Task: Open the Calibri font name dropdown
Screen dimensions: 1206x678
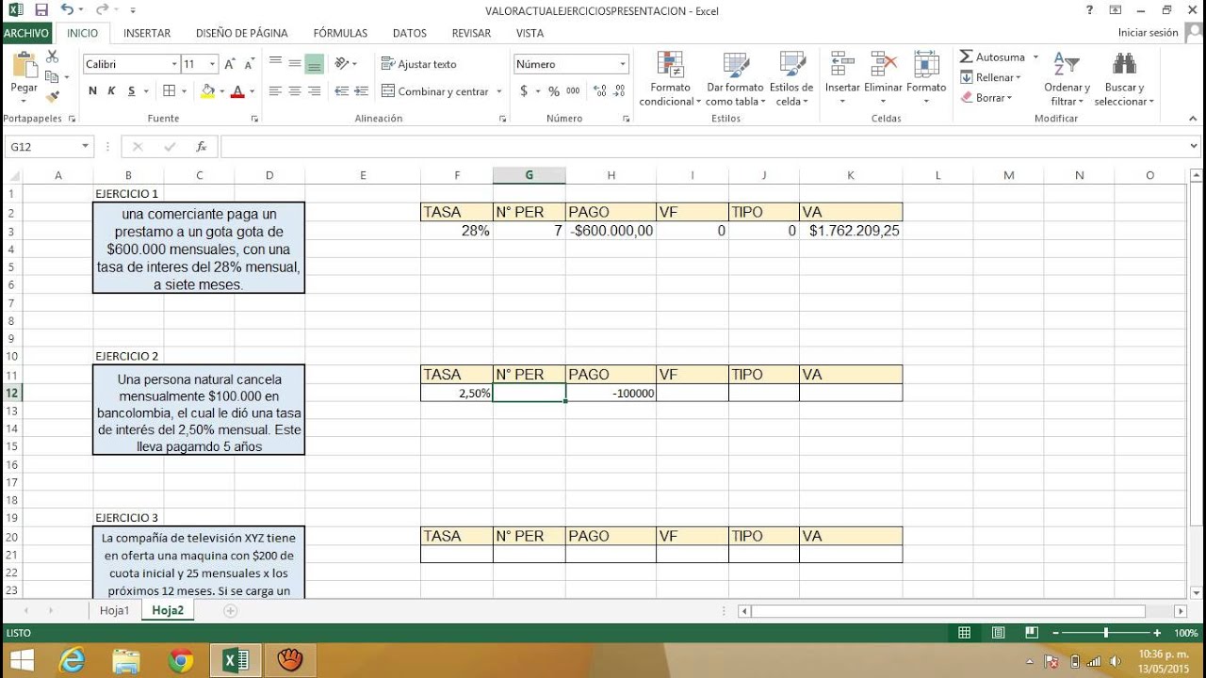Action: point(174,64)
